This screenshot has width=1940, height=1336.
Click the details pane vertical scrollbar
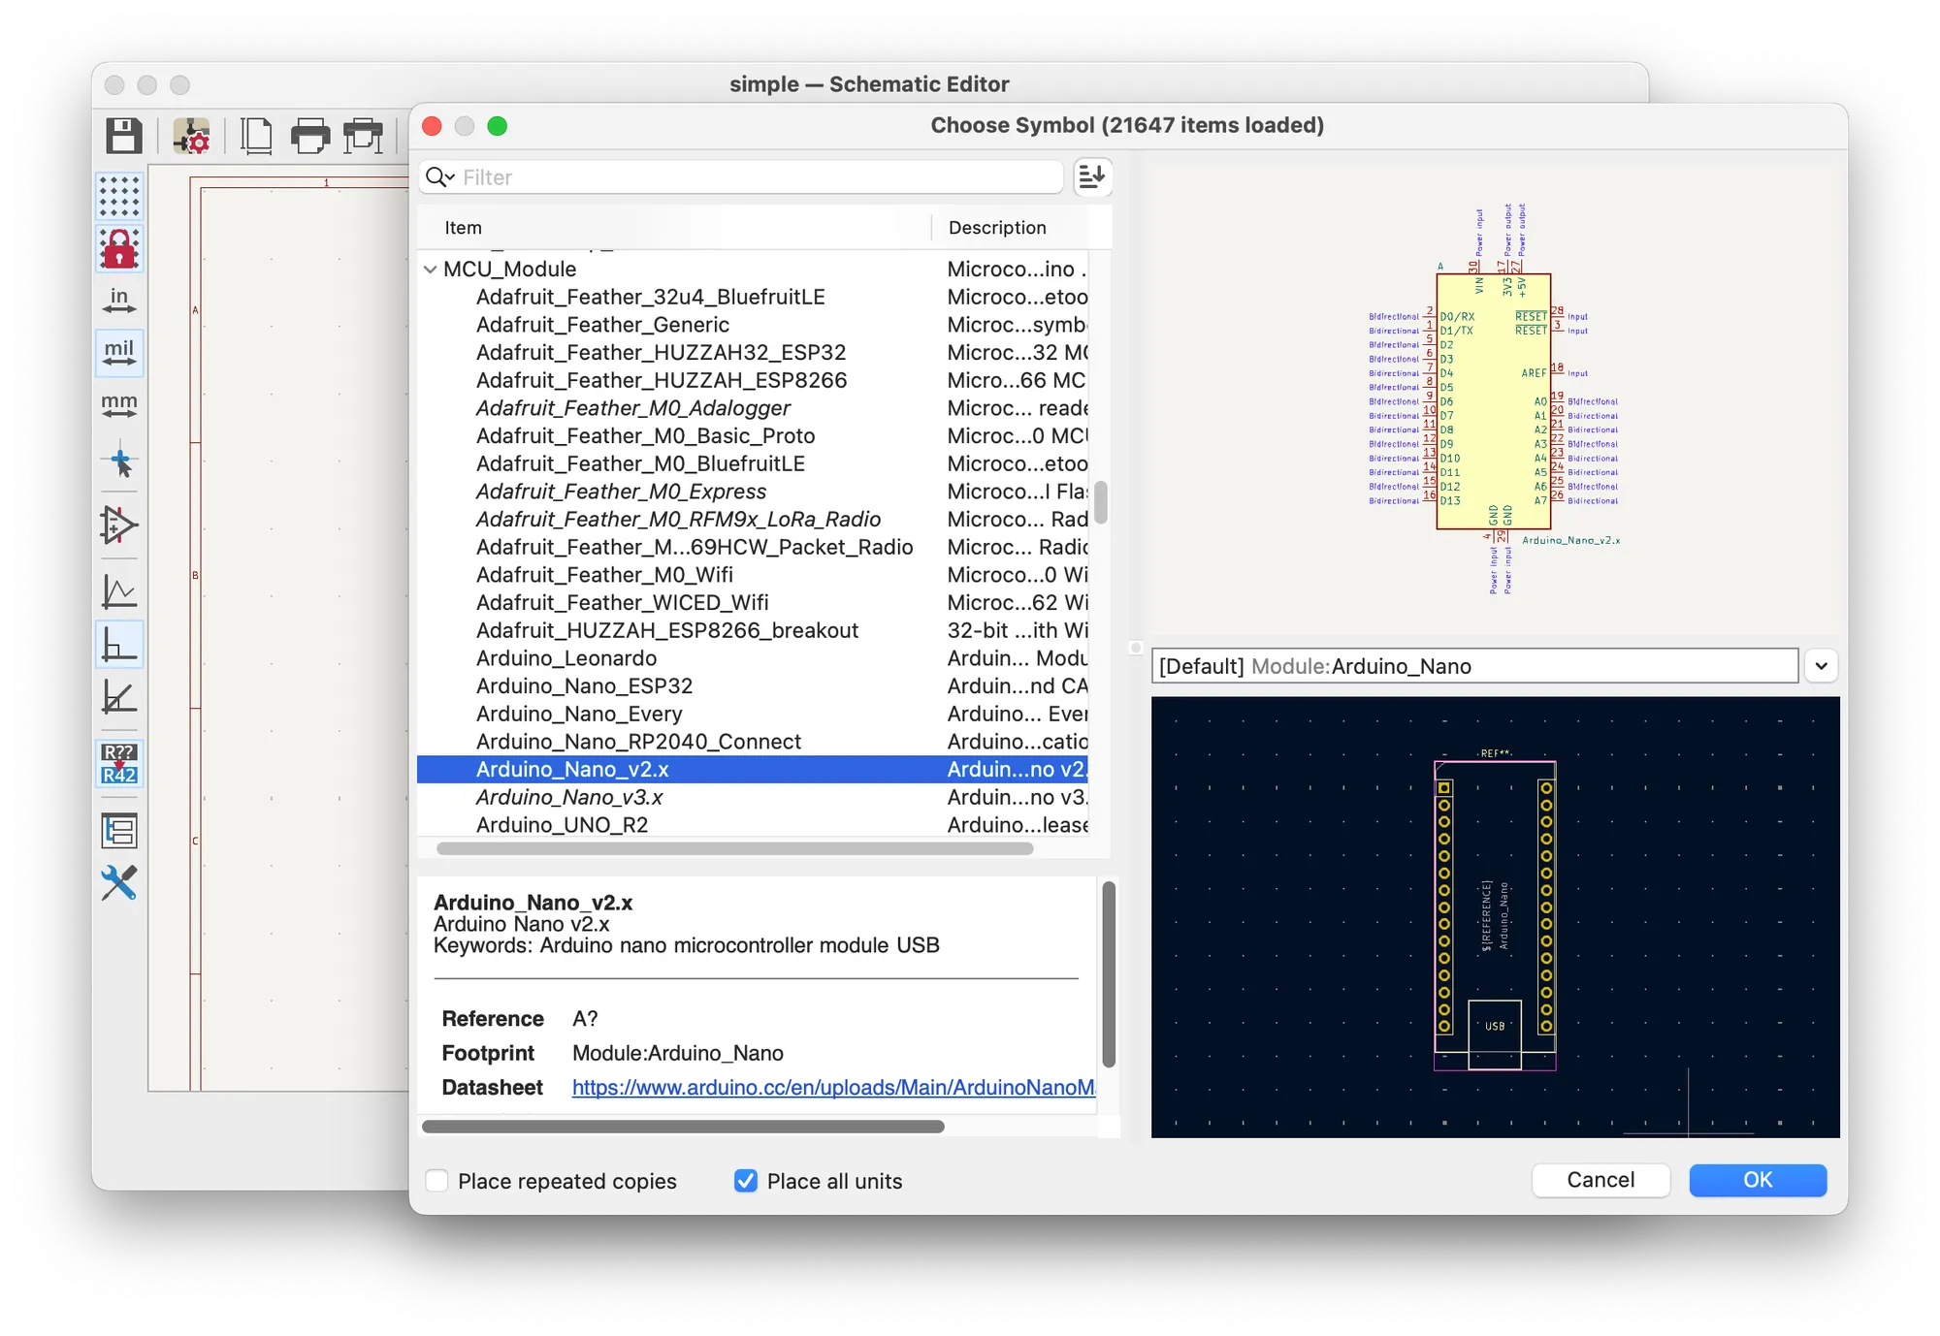point(1109,973)
